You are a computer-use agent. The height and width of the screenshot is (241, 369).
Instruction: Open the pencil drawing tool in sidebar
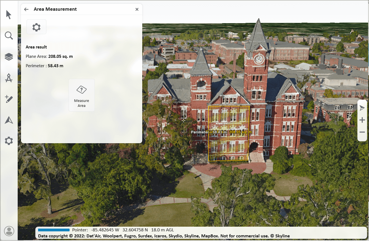coord(9,99)
